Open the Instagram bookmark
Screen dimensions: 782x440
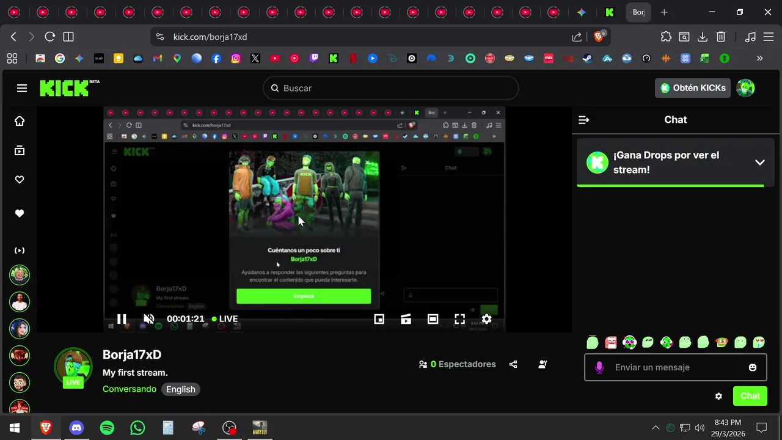tap(236, 59)
